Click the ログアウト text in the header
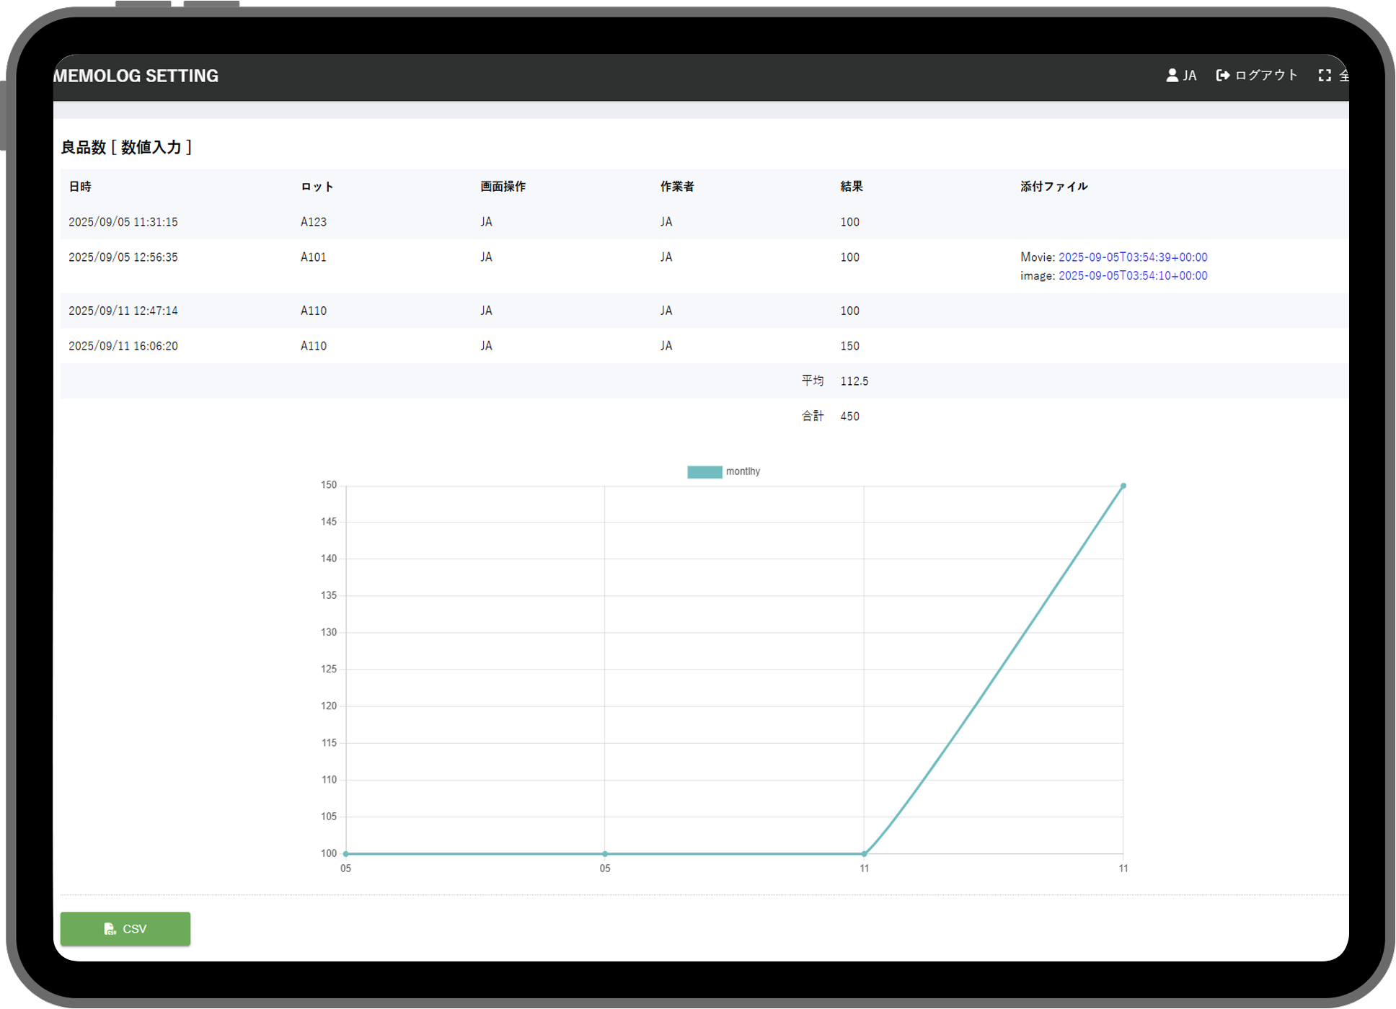The height and width of the screenshot is (1009, 1396). click(x=1266, y=75)
